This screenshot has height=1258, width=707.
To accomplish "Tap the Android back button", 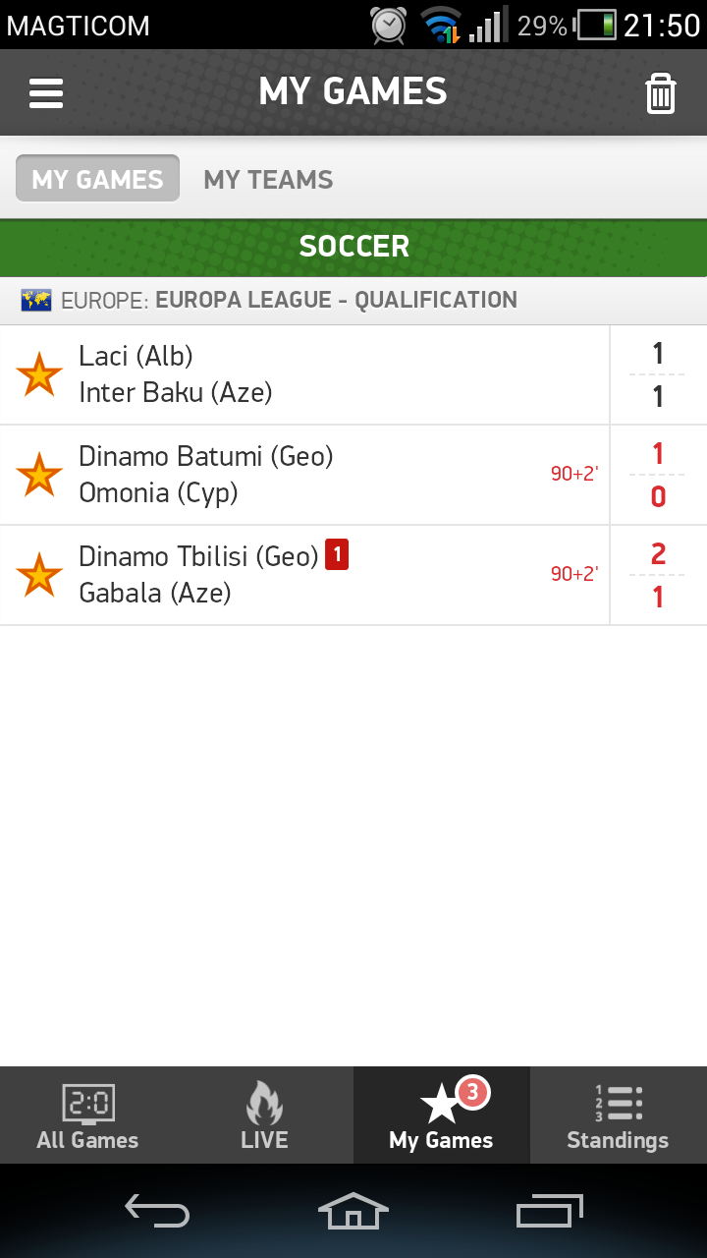I will [x=157, y=1211].
